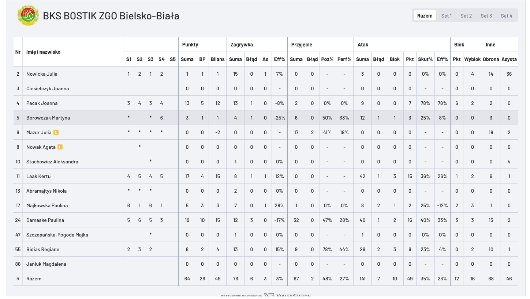Screen dimensions: 530x299
Task: Click the Asysta column header
Action: pyautogui.click(x=509, y=59)
